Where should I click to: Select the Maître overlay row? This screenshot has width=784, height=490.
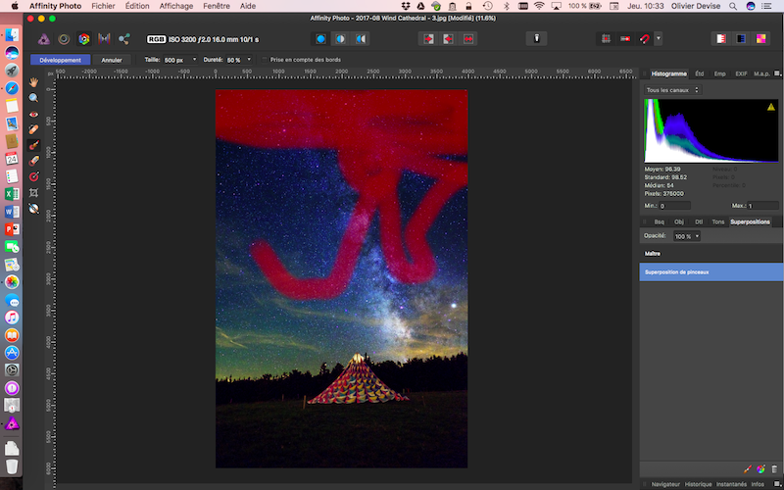pyautogui.click(x=711, y=254)
